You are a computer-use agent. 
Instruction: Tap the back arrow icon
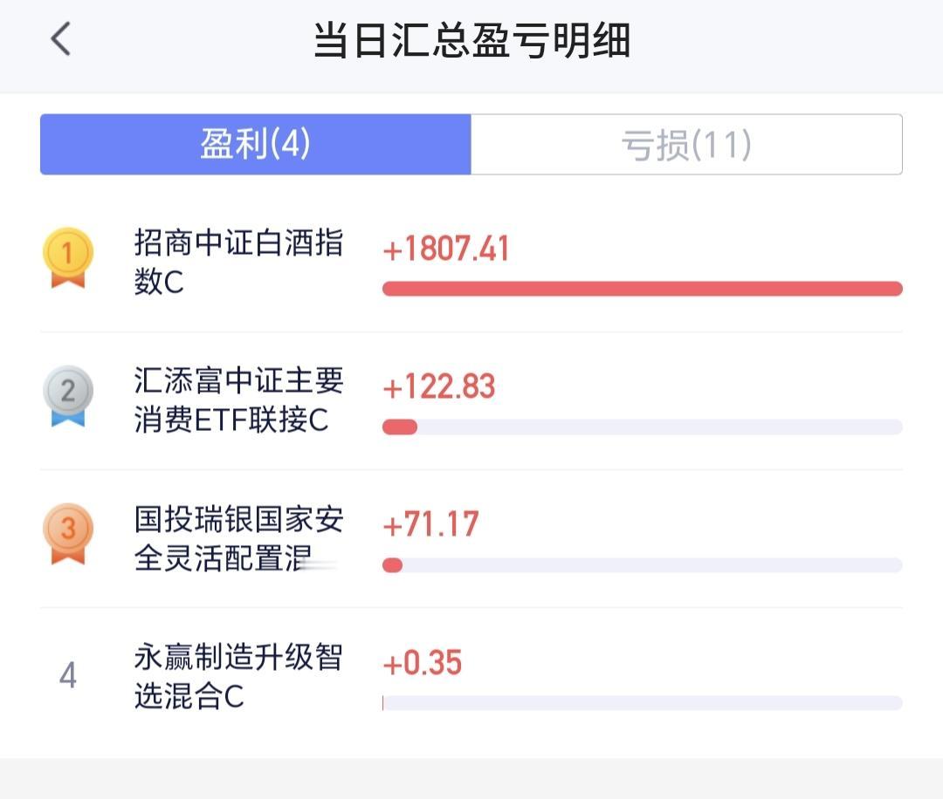coord(61,40)
